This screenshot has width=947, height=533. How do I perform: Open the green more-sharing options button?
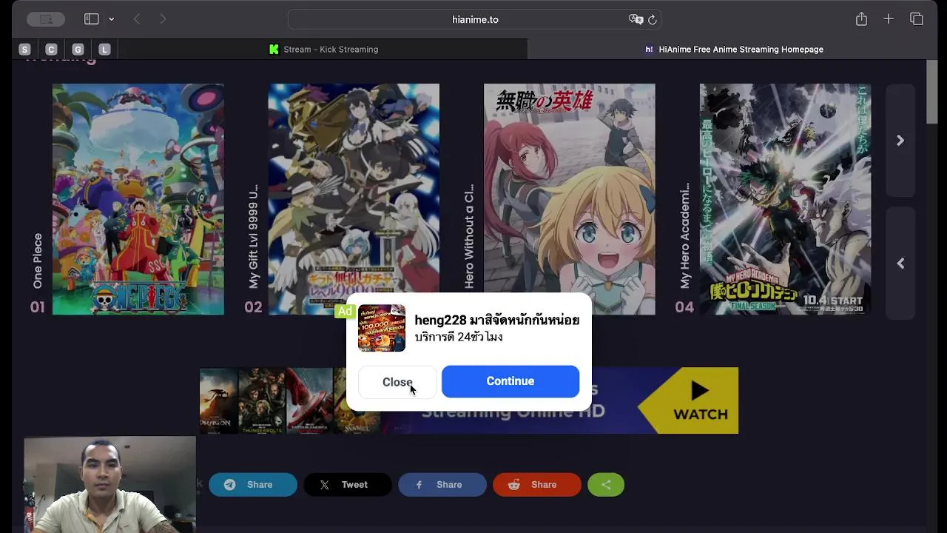tap(606, 485)
